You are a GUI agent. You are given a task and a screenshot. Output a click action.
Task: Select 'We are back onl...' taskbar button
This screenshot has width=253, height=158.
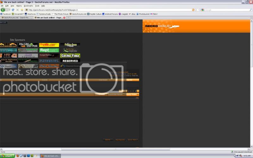click(51, 156)
